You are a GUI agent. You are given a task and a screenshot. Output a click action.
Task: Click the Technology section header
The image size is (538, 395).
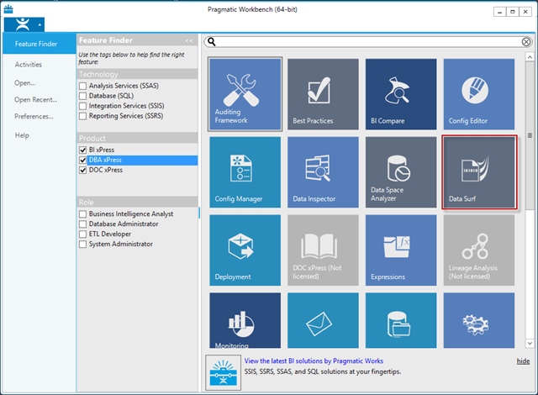pos(137,74)
